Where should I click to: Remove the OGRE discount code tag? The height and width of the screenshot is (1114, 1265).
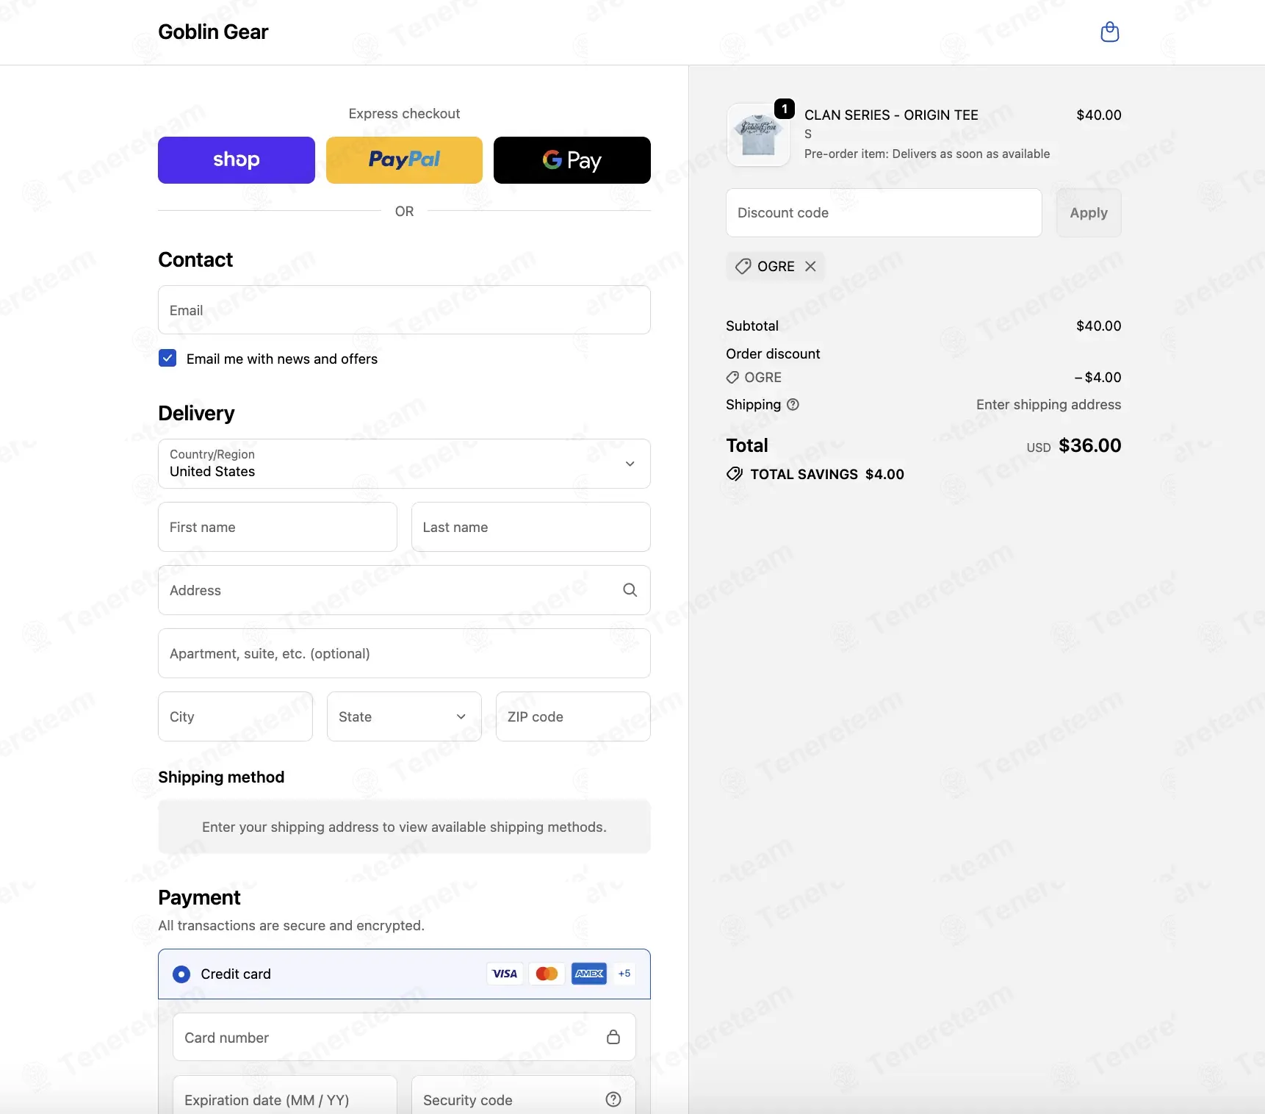(810, 266)
